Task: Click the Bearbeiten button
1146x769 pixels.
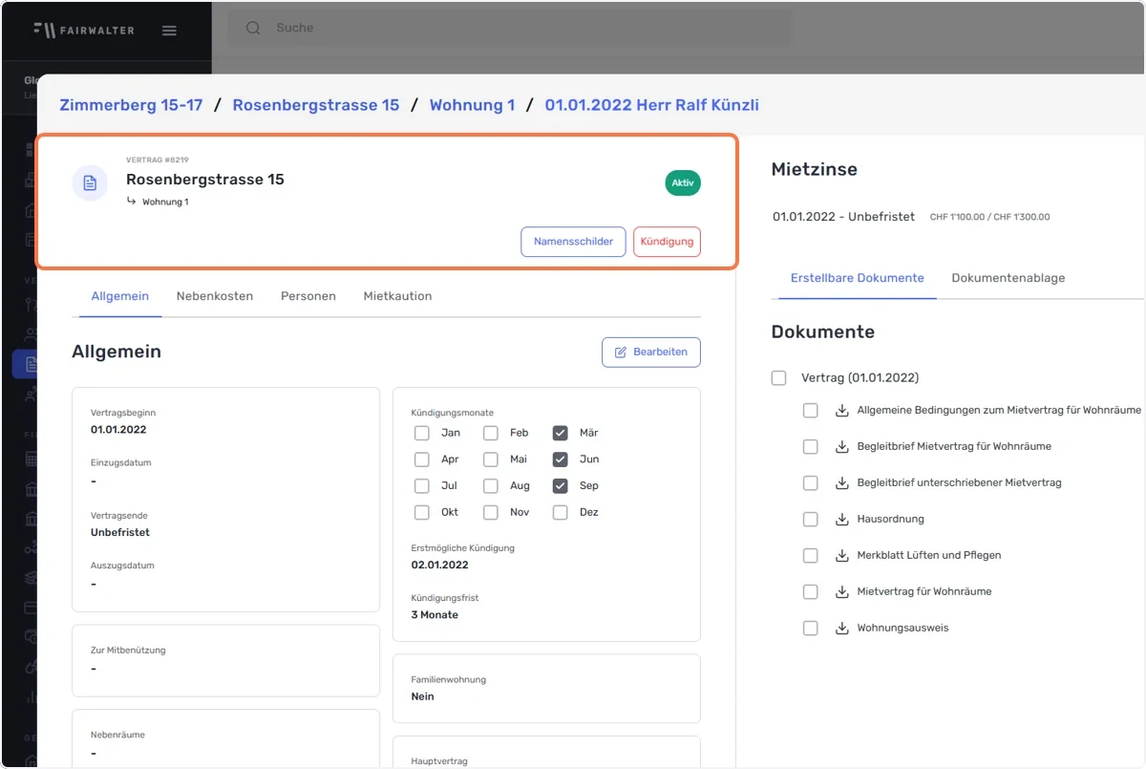Action: [x=651, y=352]
